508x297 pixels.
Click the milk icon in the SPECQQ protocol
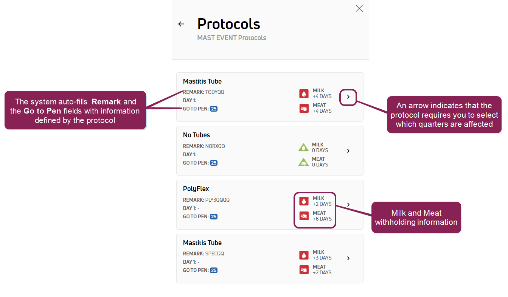pos(304,255)
